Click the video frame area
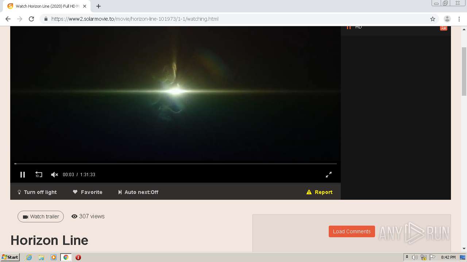Viewport: 467px width, 262px height. [175, 94]
